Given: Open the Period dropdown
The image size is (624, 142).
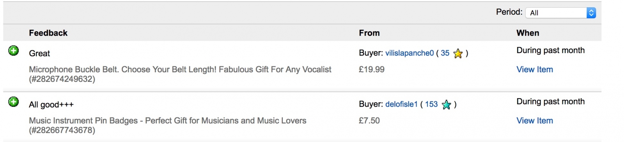Looking at the screenshot, I should 561,13.
